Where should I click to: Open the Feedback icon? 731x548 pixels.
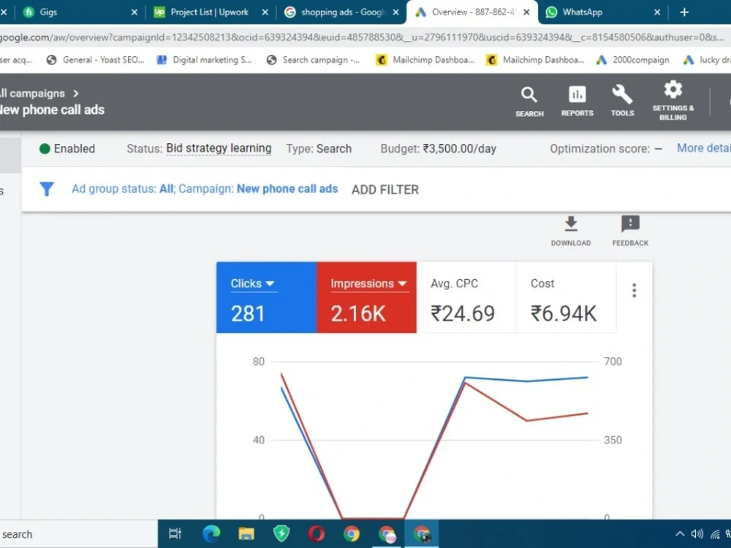point(630,231)
